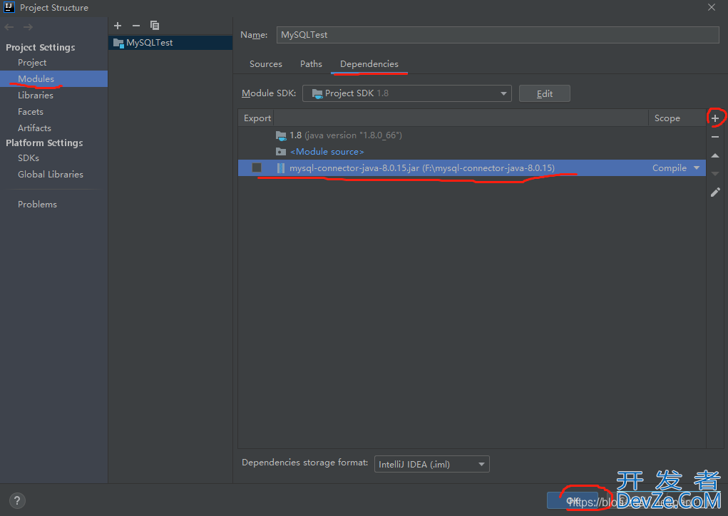Click the jar library icon for mysql-connector
Image resolution: width=728 pixels, height=516 pixels.
281,168
